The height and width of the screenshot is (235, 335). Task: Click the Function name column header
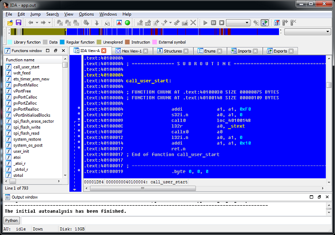pyautogui.click(x=33, y=60)
